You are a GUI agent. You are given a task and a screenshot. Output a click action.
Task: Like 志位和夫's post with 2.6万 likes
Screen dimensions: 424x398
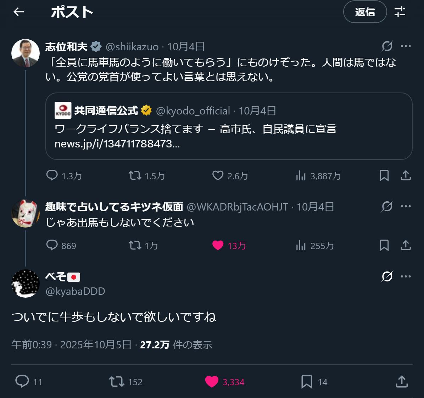[218, 175]
